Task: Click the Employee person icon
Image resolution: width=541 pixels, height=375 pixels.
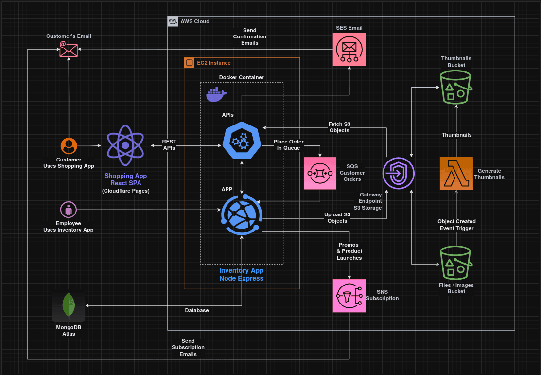Action: [69, 210]
